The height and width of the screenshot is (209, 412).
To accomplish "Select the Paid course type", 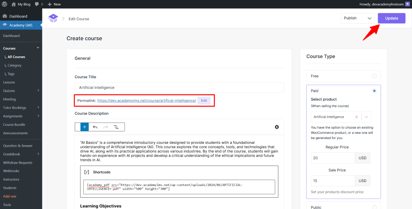I will point(374,91).
